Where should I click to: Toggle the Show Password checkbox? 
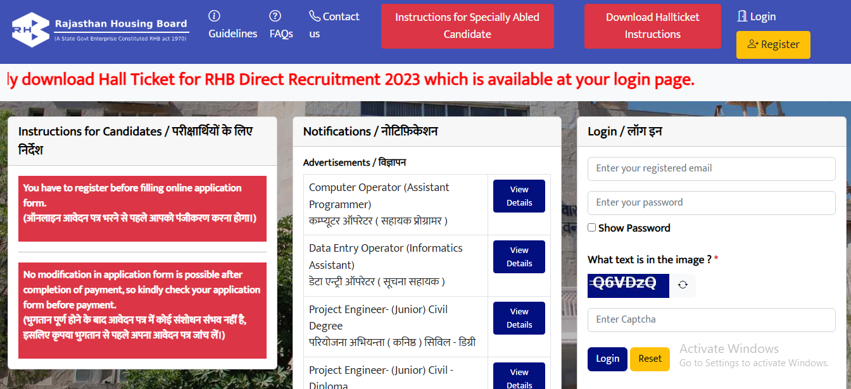591,228
